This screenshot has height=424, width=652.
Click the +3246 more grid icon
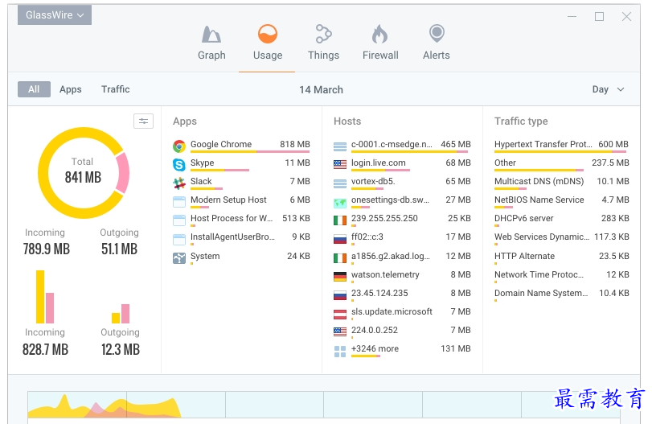340,352
